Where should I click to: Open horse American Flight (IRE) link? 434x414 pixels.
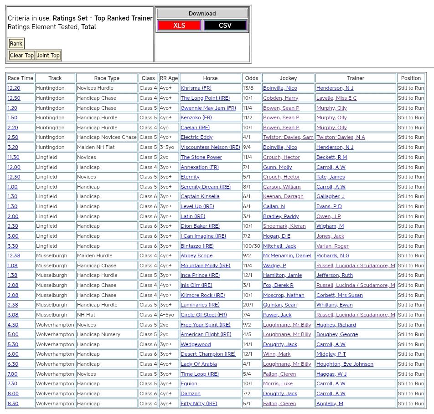pos(206,334)
